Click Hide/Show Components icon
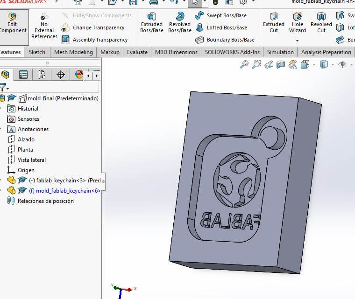Image resolution: width=355 pixels, height=299 pixels. pyautogui.click(x=65, y=15)
